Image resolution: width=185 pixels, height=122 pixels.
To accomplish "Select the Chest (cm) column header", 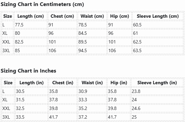I will click(62, 16).
